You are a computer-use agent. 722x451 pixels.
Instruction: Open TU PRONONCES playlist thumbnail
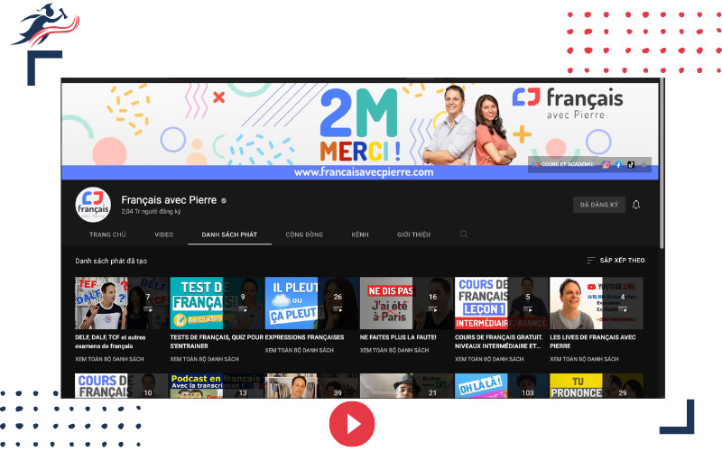(597, 386)
